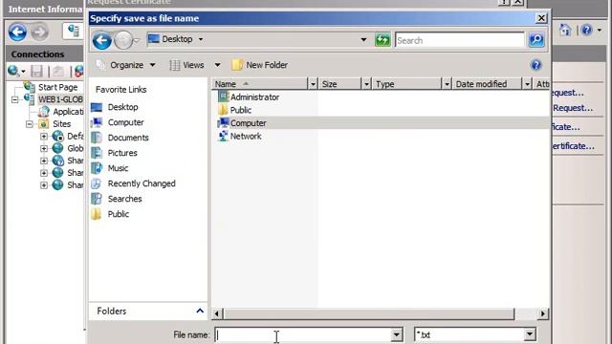Collapse the WEB1 server node in Connections
Viewport: 612px width, 344px height.
15,99
